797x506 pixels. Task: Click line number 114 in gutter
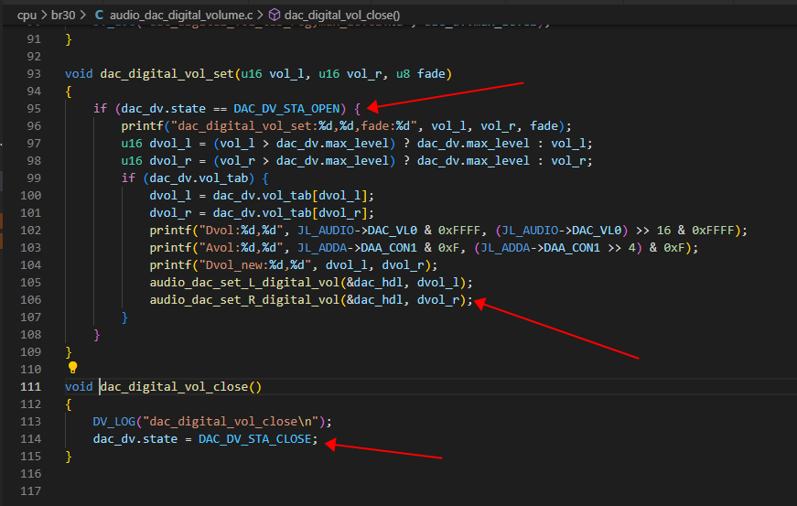[30, 439]
